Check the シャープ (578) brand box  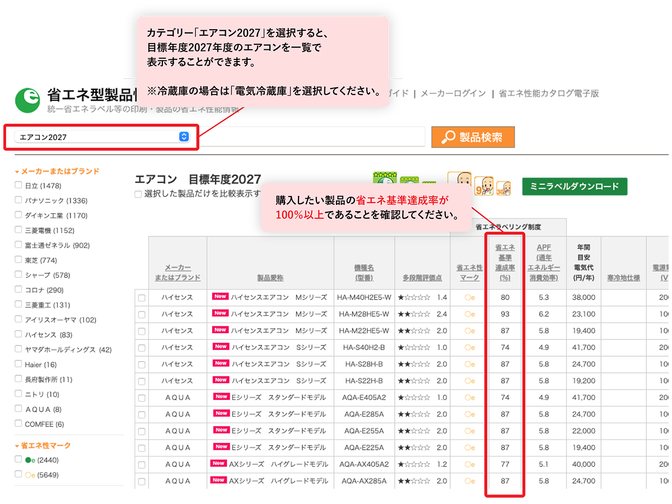pos(18,274)
